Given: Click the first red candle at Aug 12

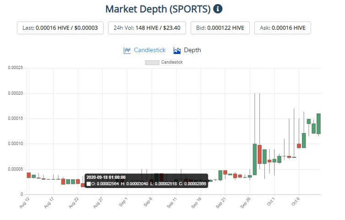Looking at the screenshot, I should click(29, 175).
